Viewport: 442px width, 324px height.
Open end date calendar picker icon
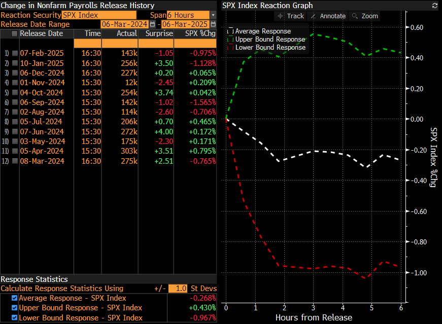click(214, 24)
